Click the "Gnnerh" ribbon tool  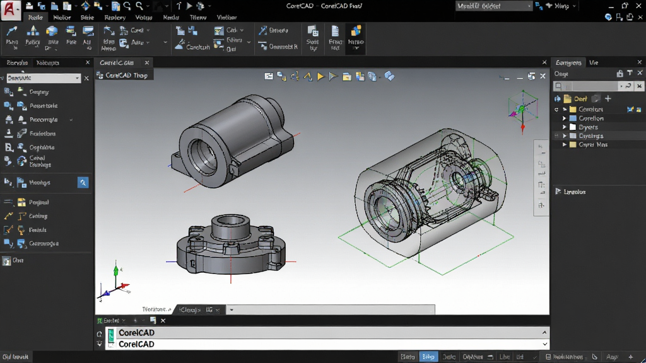tap(274, 30)
